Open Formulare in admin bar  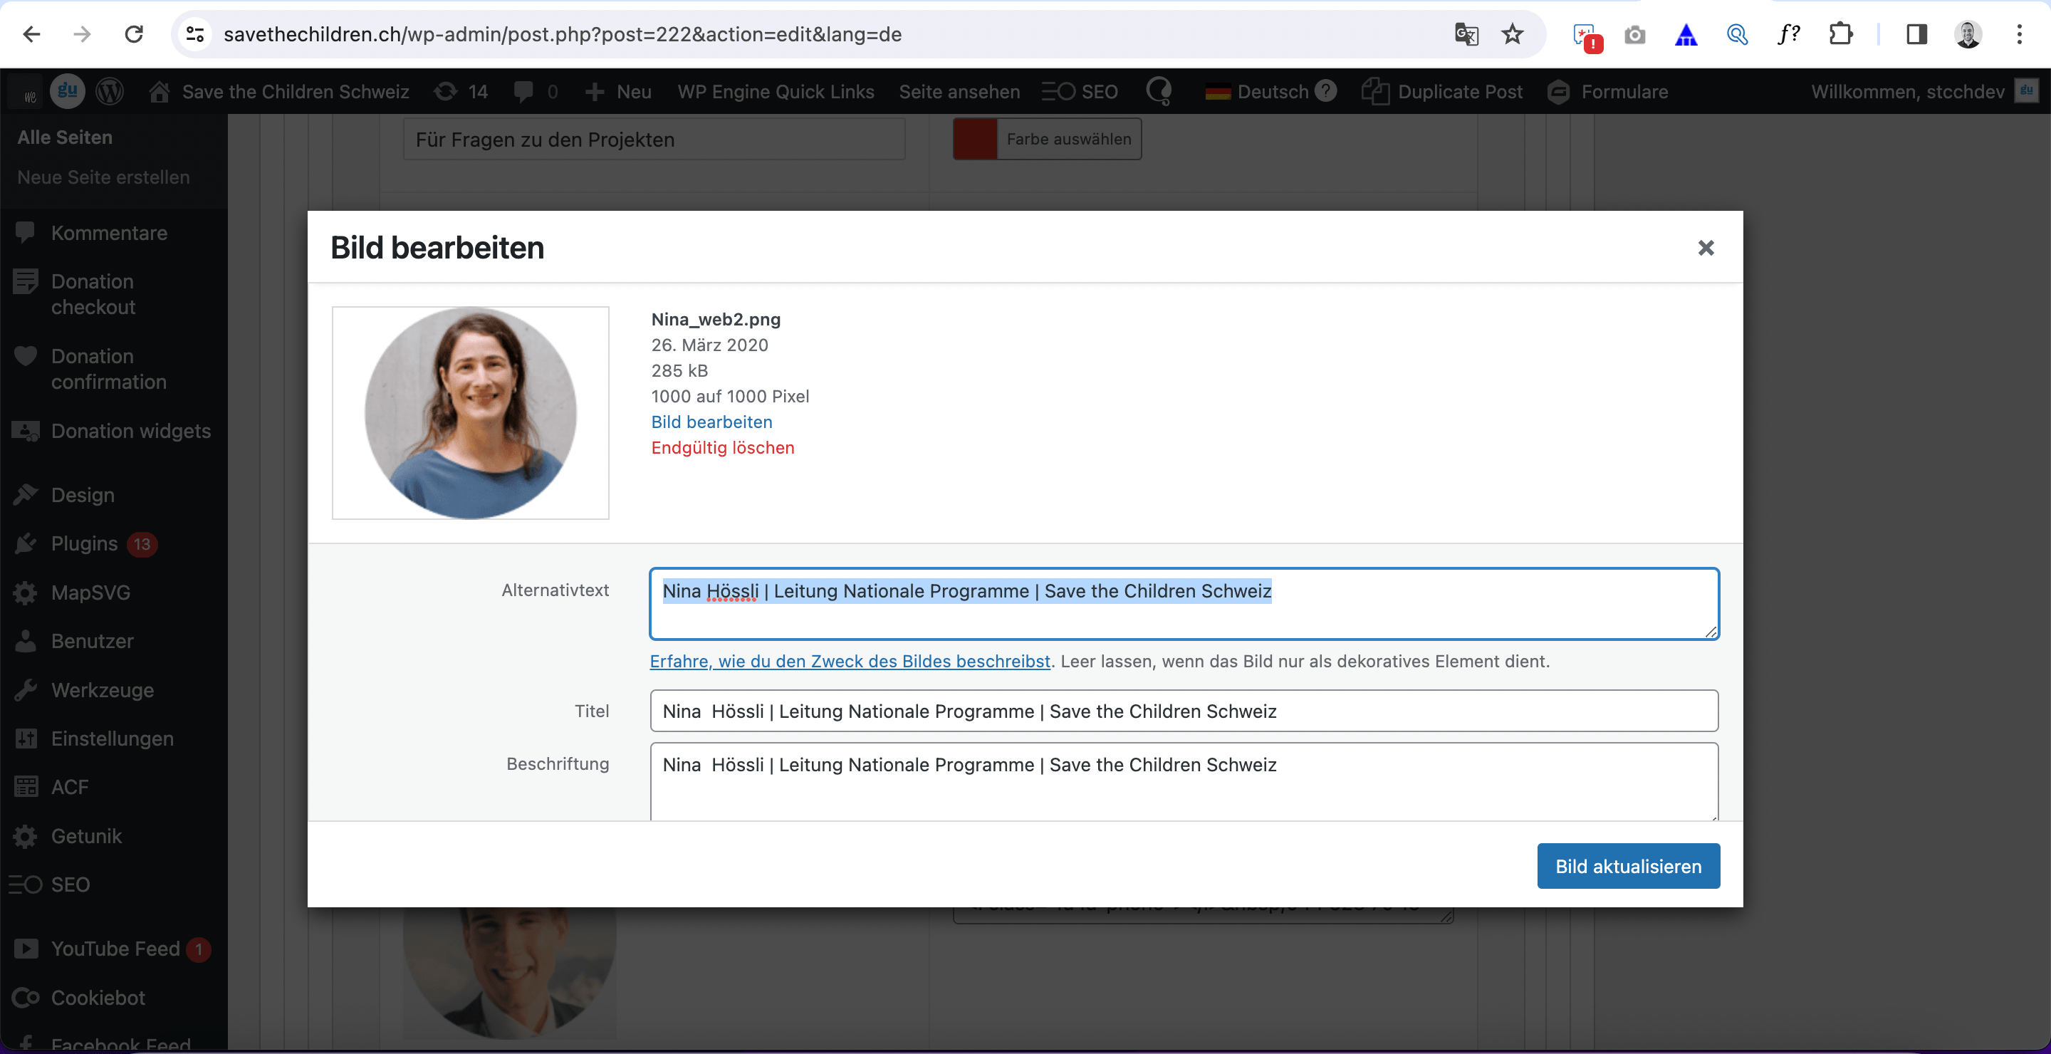(1607, 92)
